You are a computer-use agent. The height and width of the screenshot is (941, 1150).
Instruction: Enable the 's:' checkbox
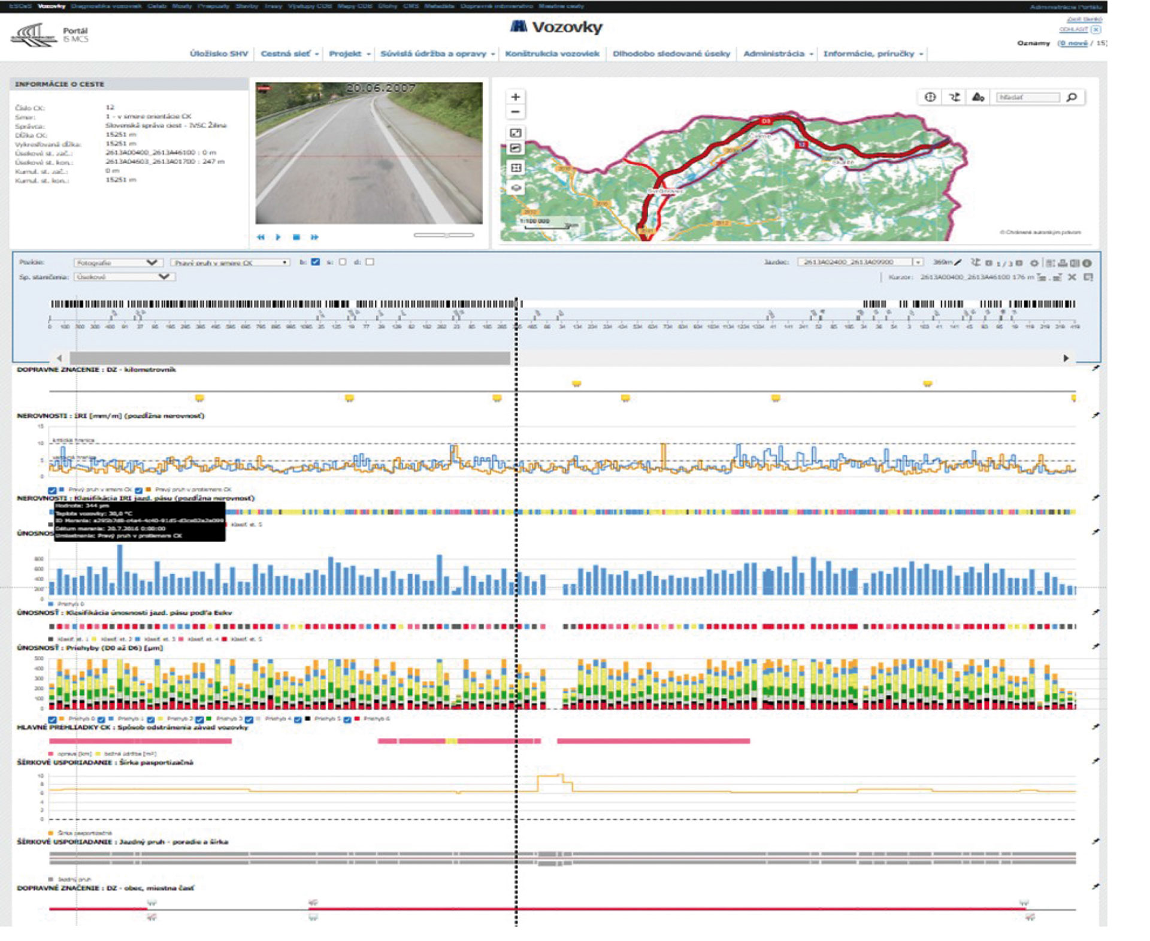343,262
